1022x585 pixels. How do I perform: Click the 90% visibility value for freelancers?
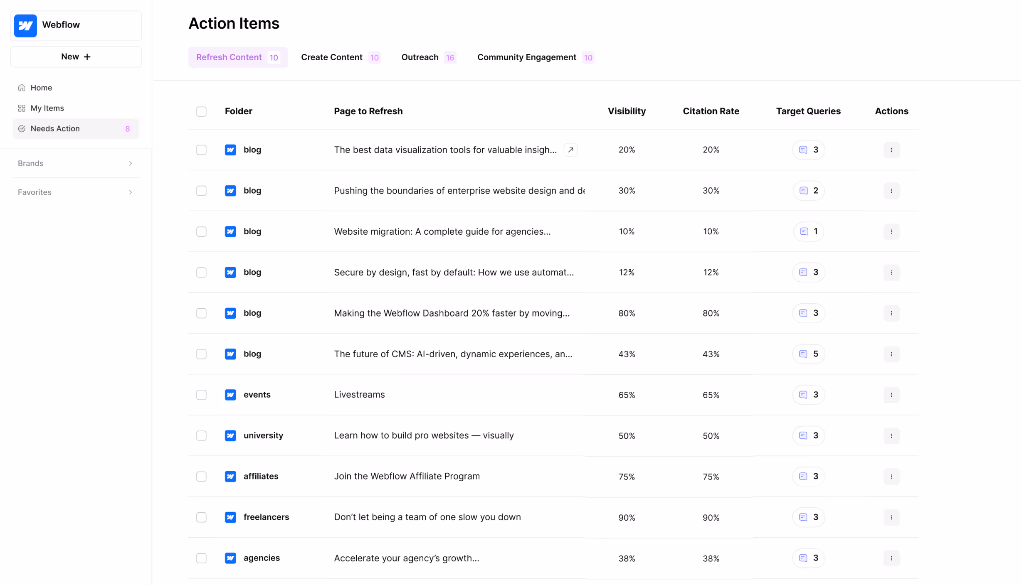[x=627, y=518]
